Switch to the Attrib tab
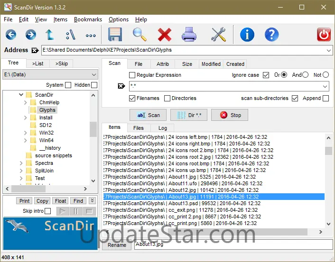This screenshot has width=335, height=262. point(163,64)
